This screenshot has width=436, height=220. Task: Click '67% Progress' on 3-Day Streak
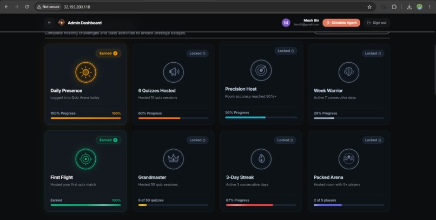click(237, 201)
